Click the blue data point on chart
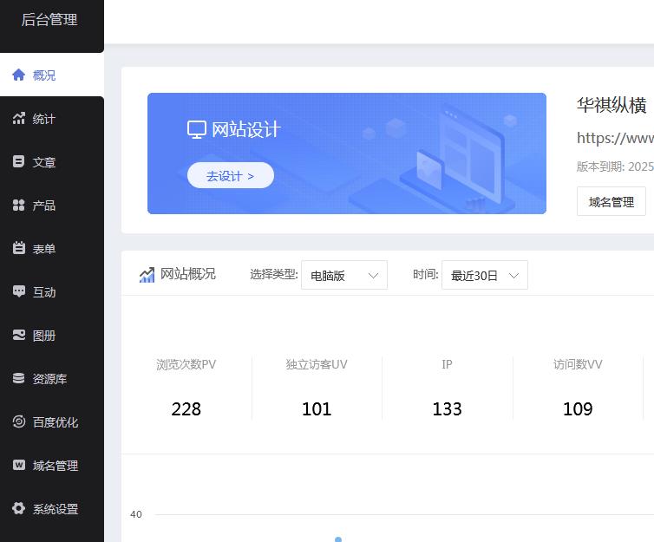This screenshot has width=654, height=542. click(338, 539)
